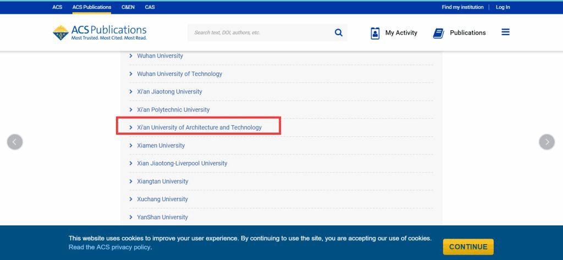This screenshot has width=563, height=260.
Task: Expand chevron beside Xi'an Jiaotong University
Action: (131, 92)
